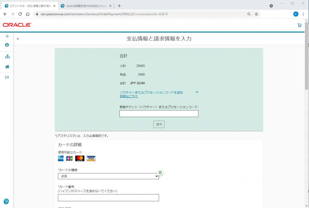Click the sitemap hierarchy sidebar icon
Image resolution: width=309 pixels, height=208 pixels.
[7, 57]
